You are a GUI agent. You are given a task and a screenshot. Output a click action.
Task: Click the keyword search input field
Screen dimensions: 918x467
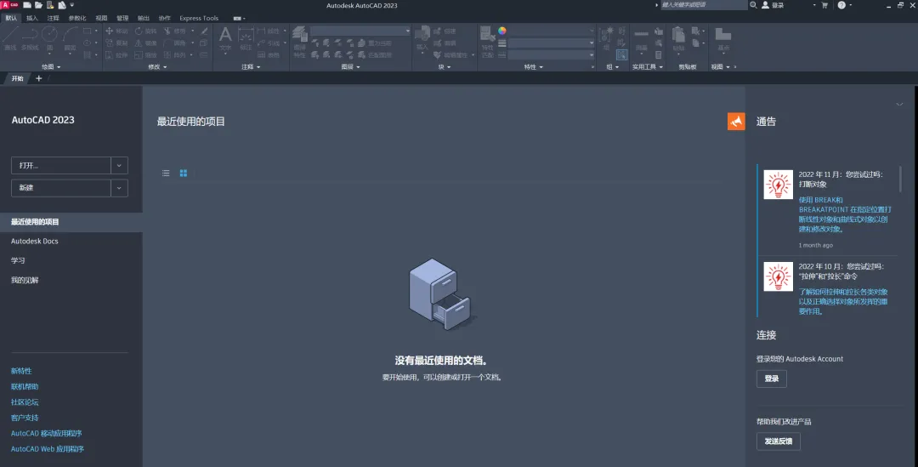[x=705, y=5]
